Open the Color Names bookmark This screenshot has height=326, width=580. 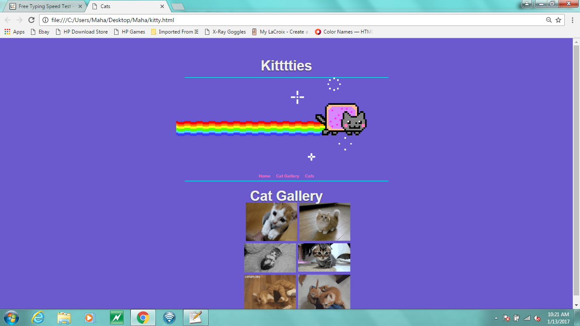click(x=343, y=32)
